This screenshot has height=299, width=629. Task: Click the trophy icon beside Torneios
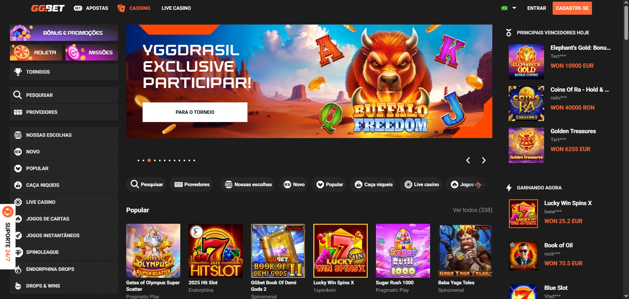coord(18,72)
